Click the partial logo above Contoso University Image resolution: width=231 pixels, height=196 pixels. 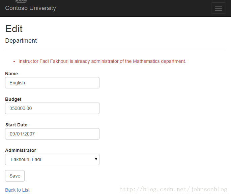(x=21, y=1)
